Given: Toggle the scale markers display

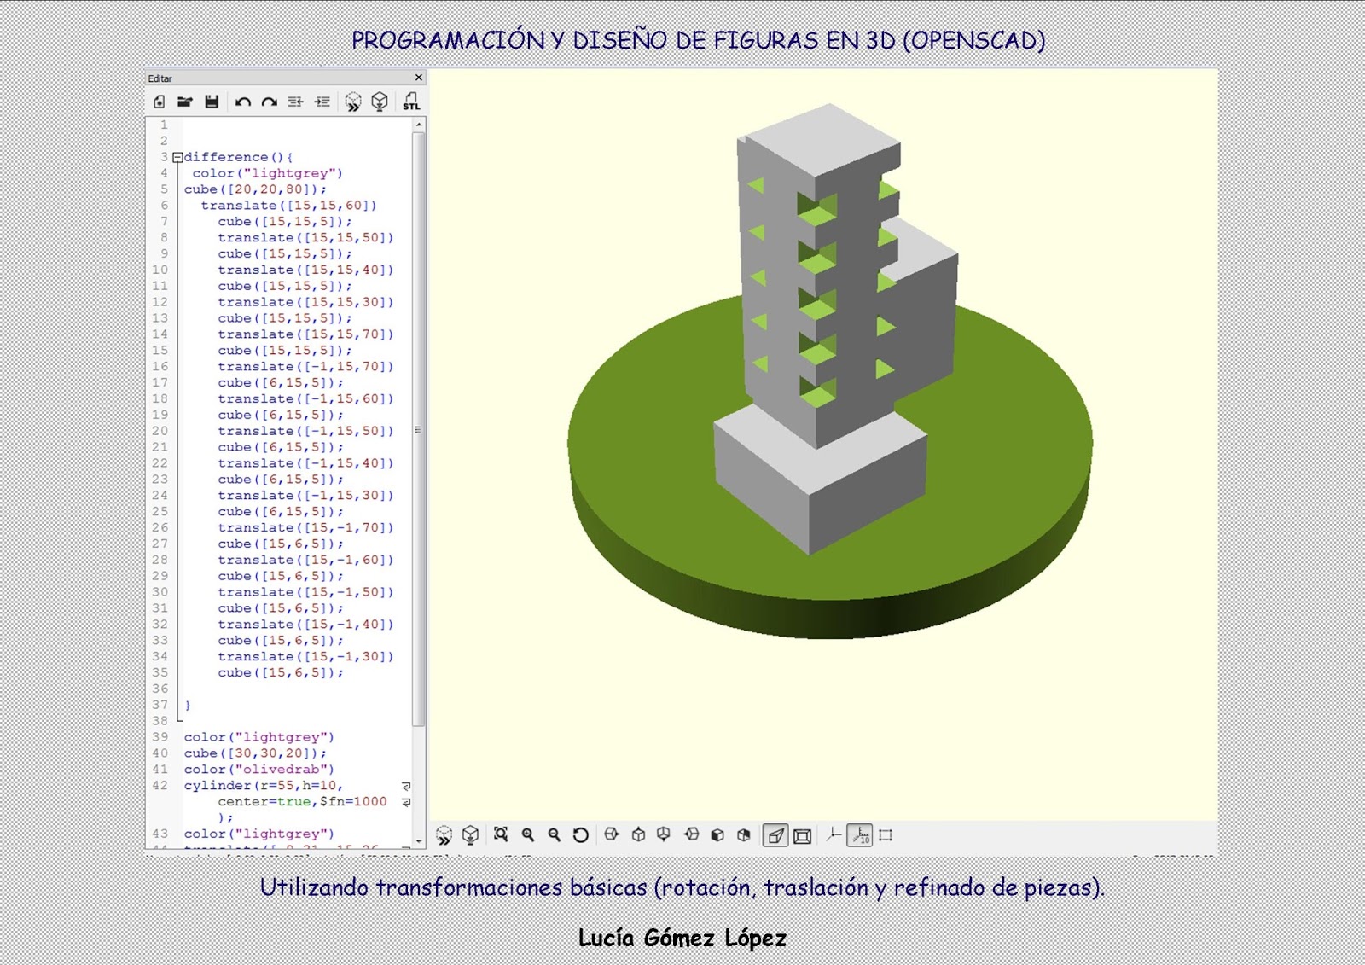Looking at the screenshot, I should click(x=859, y=836).
